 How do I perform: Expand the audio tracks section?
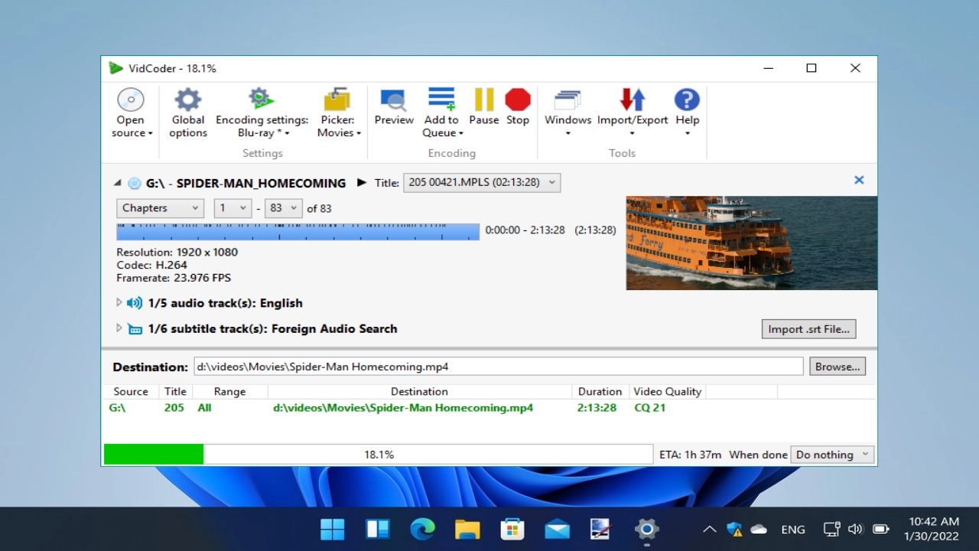coord(119,303)
